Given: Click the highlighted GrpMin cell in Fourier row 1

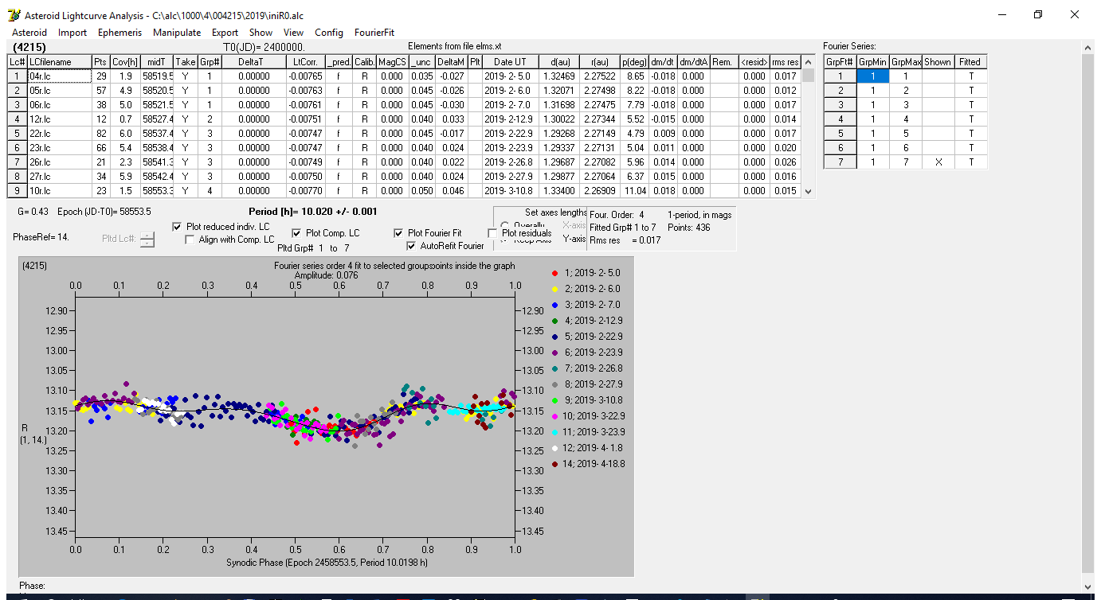Looking at the screenshot, I should pyautogui.click(x=872, y=76).
